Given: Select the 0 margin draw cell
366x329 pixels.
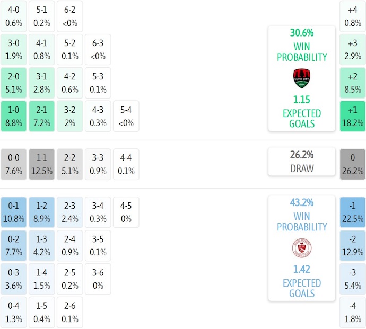Looking at the screenshot, I should pyautogui.click(x=353, y=164).
